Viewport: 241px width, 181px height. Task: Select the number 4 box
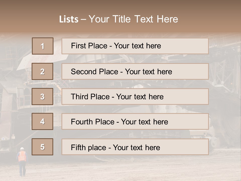(x=42, y=121)
